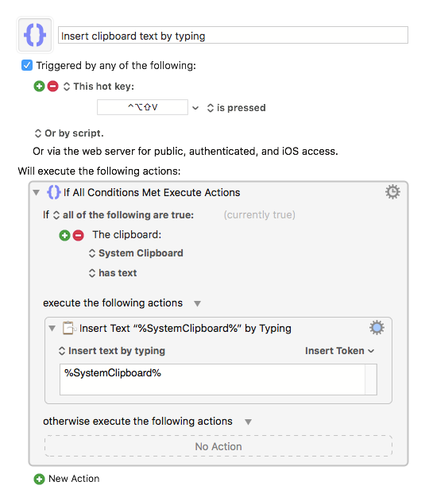Click the New Action plus icon

point(40,479)
